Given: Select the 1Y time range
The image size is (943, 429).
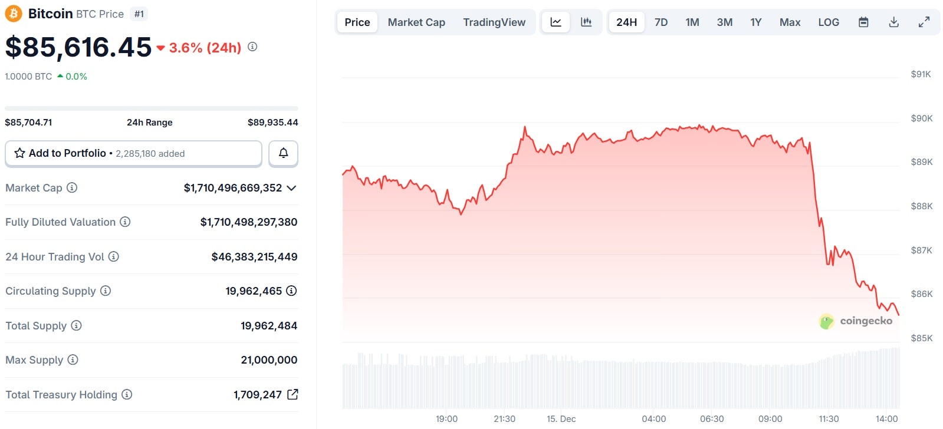Looking at the screenshot, I should click(755, 22).
